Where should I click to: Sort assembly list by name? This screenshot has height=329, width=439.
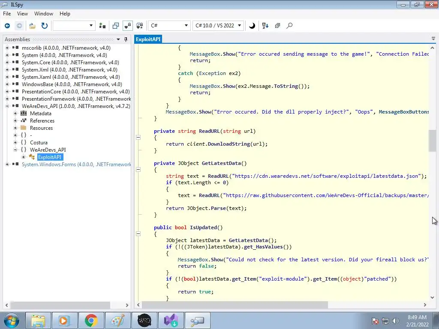point(265,26)
